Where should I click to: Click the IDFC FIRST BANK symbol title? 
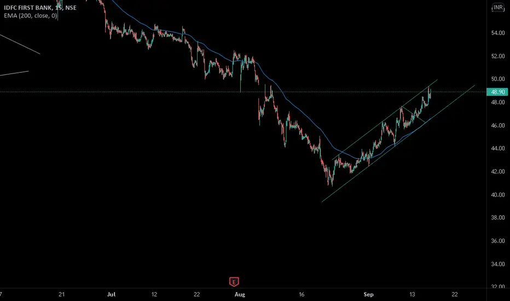pyautogui.click(x=28, y=8)
